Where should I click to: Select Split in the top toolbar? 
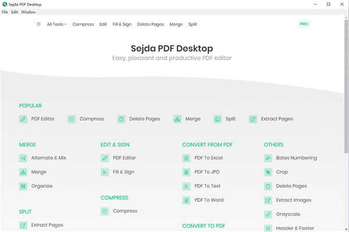pyautogui.click(x=193, y=24)
